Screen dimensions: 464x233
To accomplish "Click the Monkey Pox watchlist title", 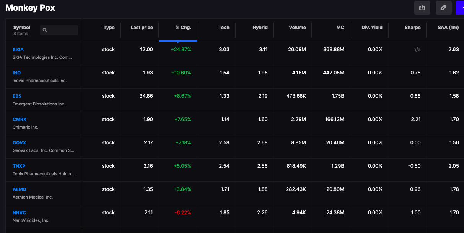I will (x=30, y=8).
